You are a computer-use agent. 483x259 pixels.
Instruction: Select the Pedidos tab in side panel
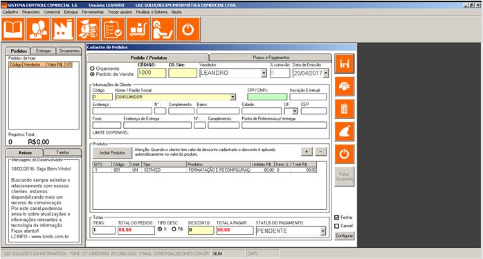[x=18, y=51]
